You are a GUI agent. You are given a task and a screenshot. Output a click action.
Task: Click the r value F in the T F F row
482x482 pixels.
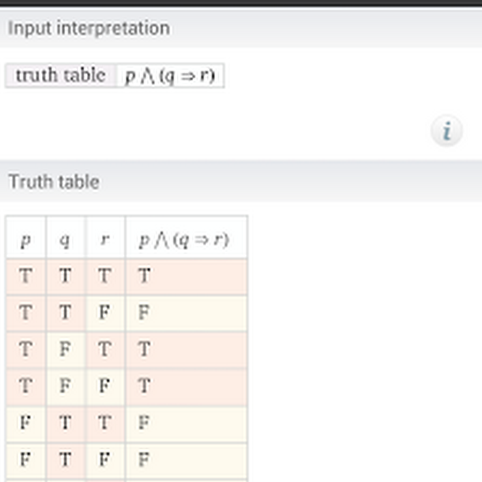coord(106,386)
